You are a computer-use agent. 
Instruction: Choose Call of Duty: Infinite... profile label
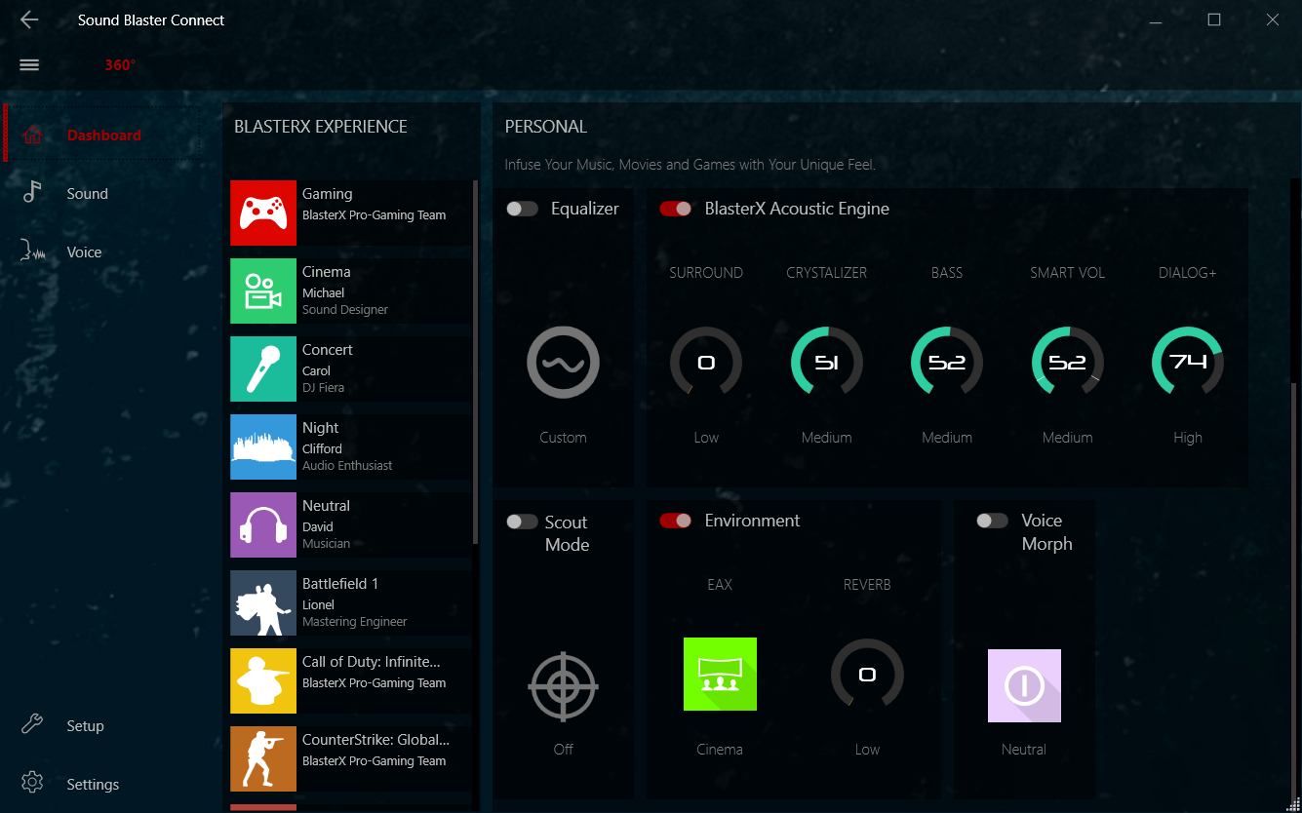[x=372, y=662]
